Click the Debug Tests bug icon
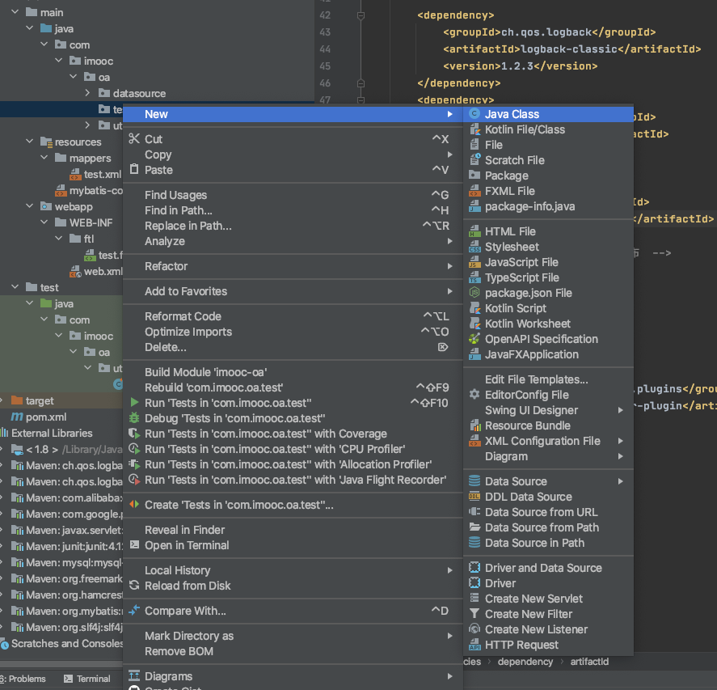 (134, 417)
